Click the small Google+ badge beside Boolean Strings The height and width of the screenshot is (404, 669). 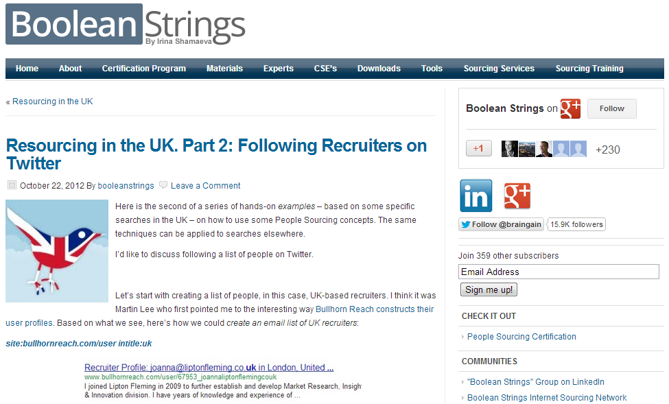[x=570, y=108]
